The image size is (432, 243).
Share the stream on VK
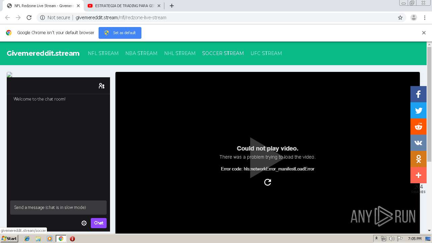[418, 143]
